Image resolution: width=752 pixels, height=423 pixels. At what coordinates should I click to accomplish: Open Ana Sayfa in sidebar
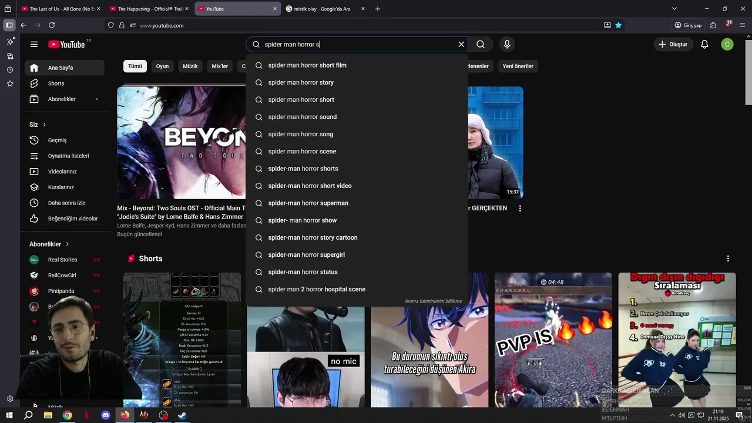coord(65,68)
